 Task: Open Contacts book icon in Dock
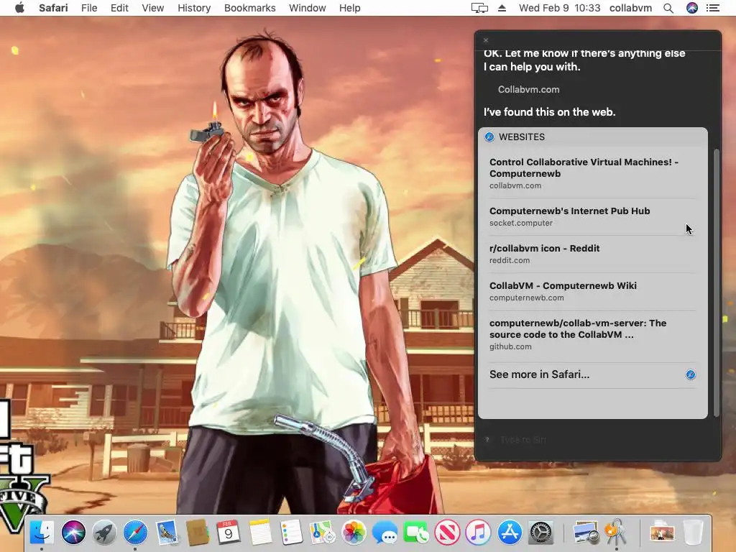(198, 533)
